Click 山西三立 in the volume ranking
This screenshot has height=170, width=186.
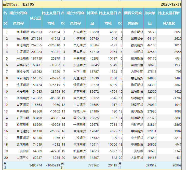(x=23, y=158)
